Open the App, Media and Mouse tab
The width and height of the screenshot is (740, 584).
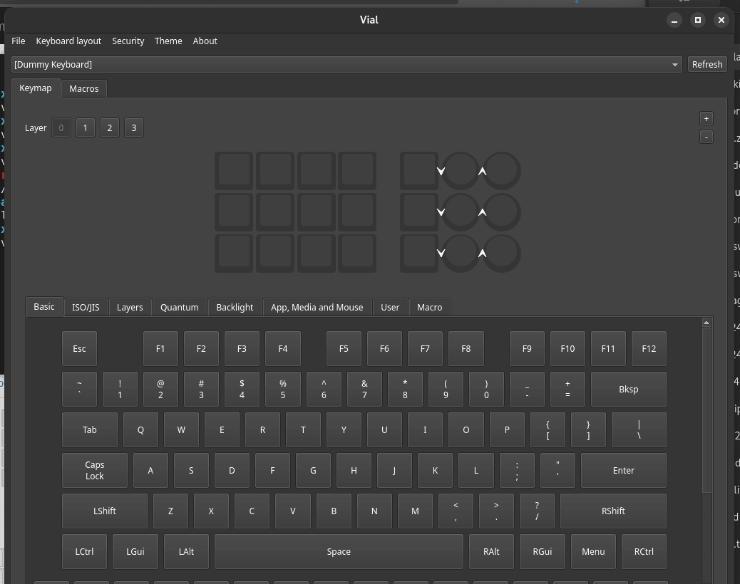click(x=317, y=308)
